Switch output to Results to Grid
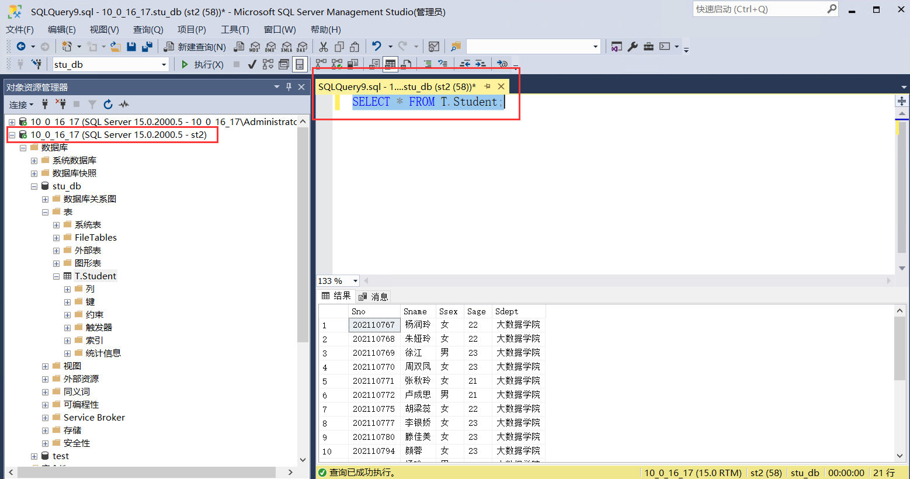Viewport: 910px width, 479px height. click(x=390, y=64)
